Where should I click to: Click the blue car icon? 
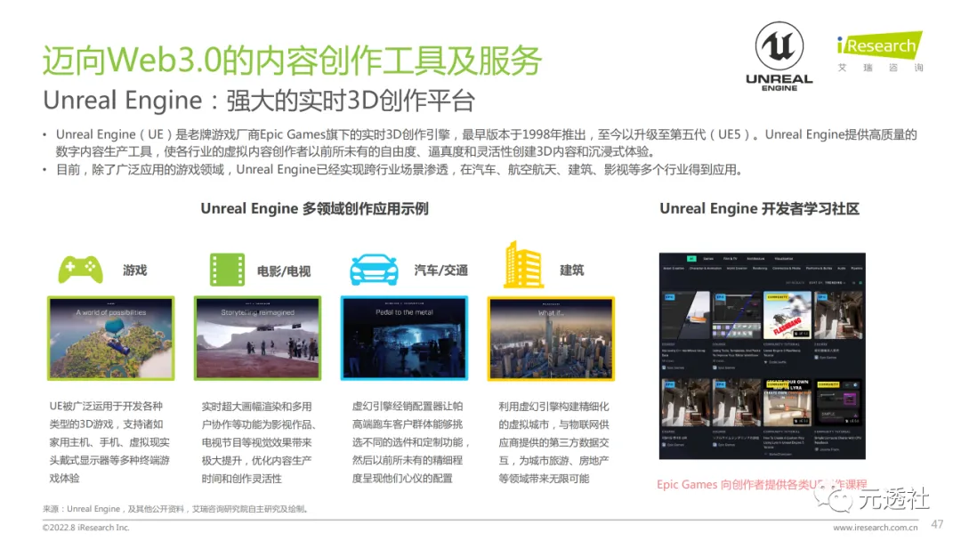point(374,270)
